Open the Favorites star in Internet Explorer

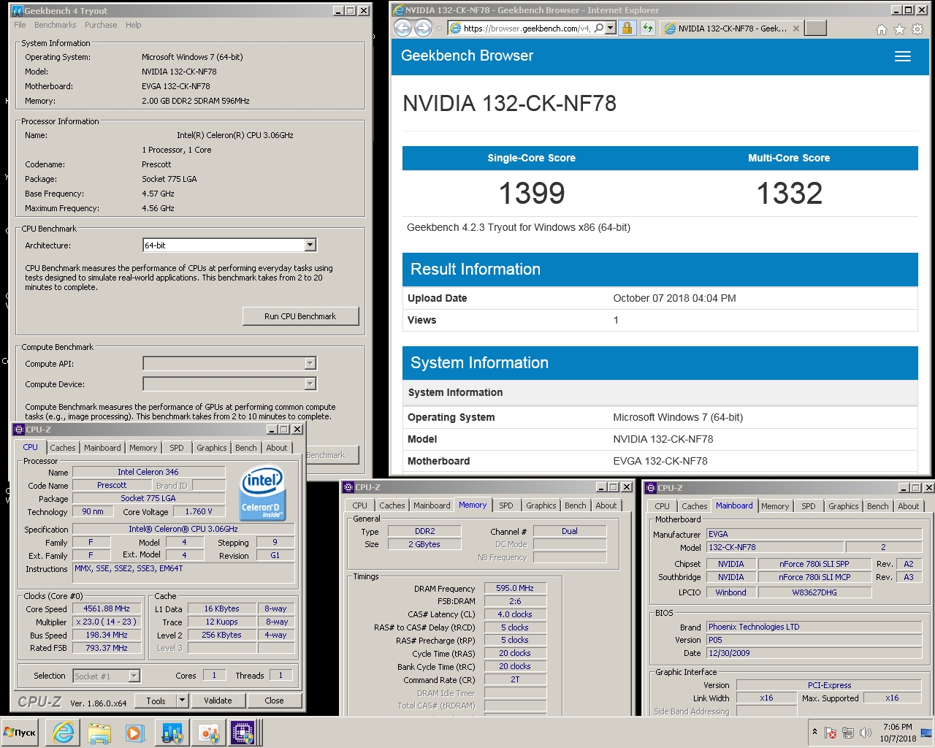point(899,29)
